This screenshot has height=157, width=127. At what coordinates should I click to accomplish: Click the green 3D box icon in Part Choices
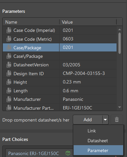click(68, 153)
